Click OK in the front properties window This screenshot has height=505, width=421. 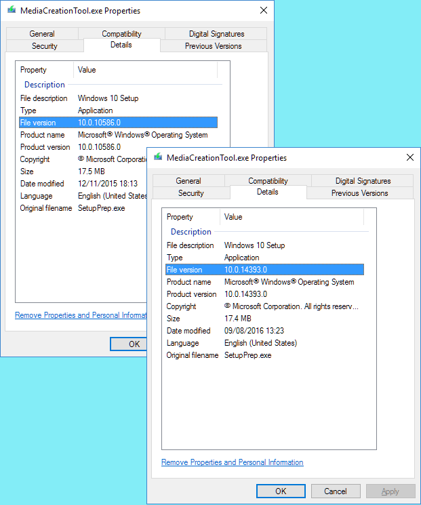[x=281, y=491]
